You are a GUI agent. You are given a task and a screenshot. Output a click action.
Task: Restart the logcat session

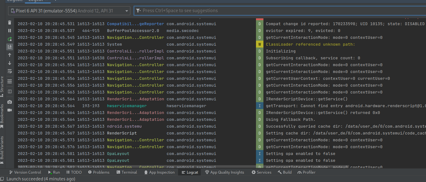click(x=9, y=39)
